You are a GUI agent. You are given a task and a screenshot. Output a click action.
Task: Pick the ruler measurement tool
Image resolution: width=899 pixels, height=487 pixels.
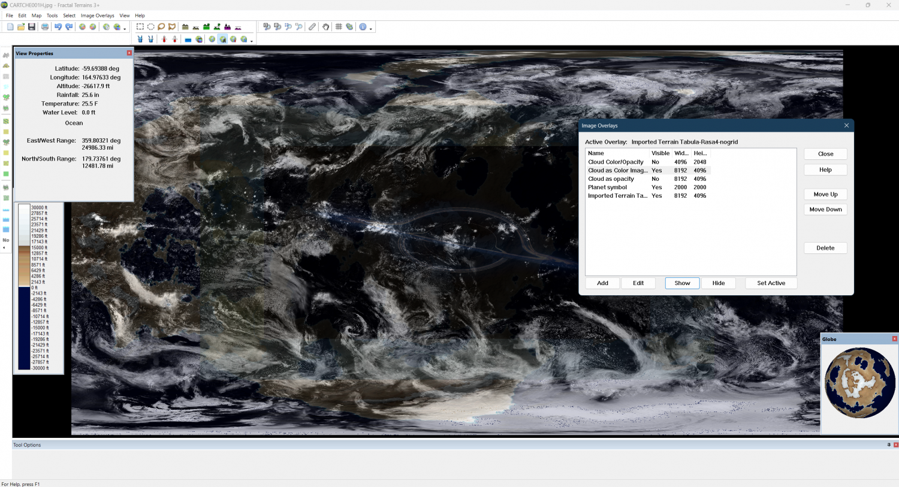point(312,27)
